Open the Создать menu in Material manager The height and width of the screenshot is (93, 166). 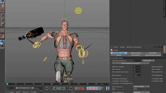pyautogui.click(x=11, y=92)
